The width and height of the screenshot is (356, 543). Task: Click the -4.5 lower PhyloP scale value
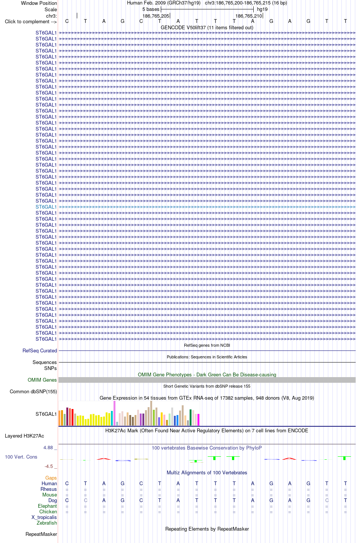[49, 466]
